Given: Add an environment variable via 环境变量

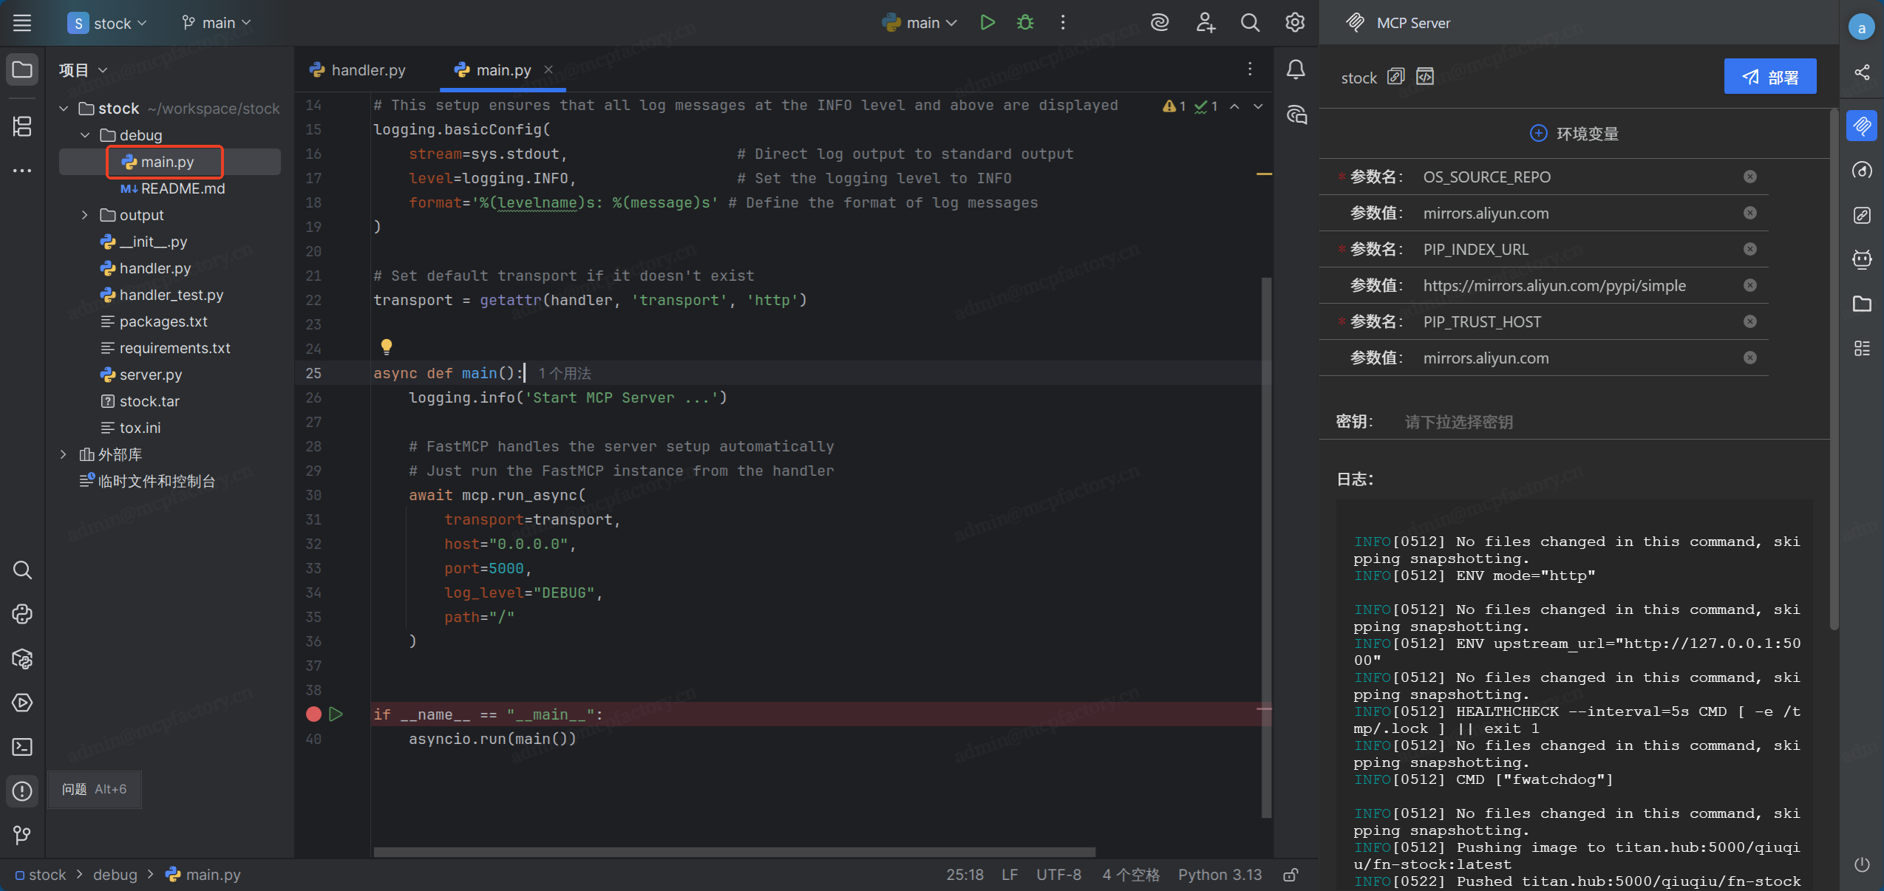Looking at the screenshot, I should click(x=1574, y=134).
